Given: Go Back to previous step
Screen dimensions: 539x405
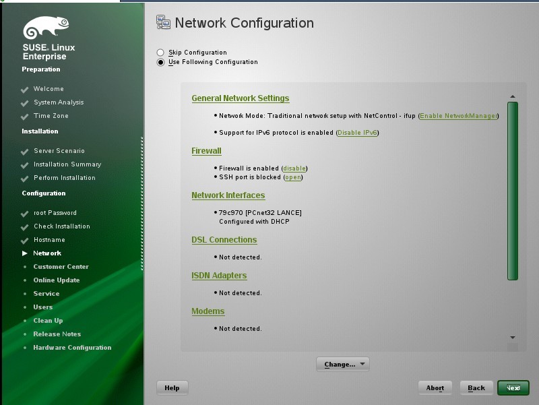Looking at the screenshot, I should tap(476, 387).
